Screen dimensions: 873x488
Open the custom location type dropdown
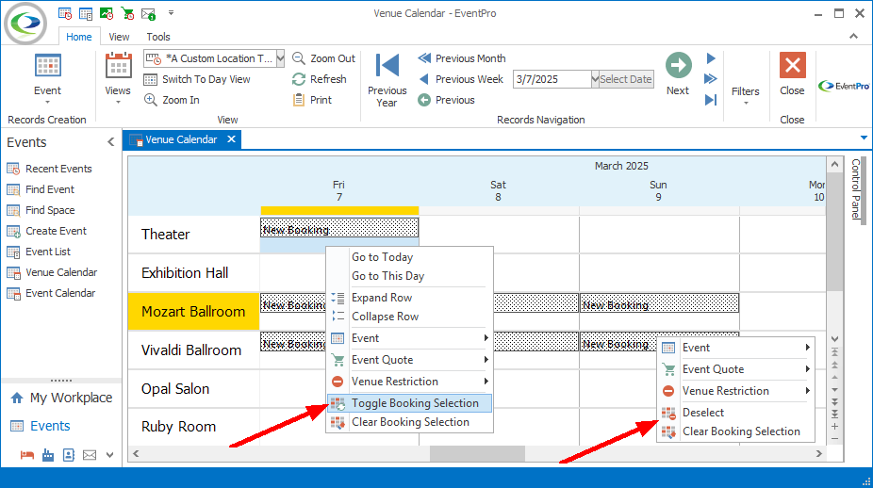click(x=280, y=58)
